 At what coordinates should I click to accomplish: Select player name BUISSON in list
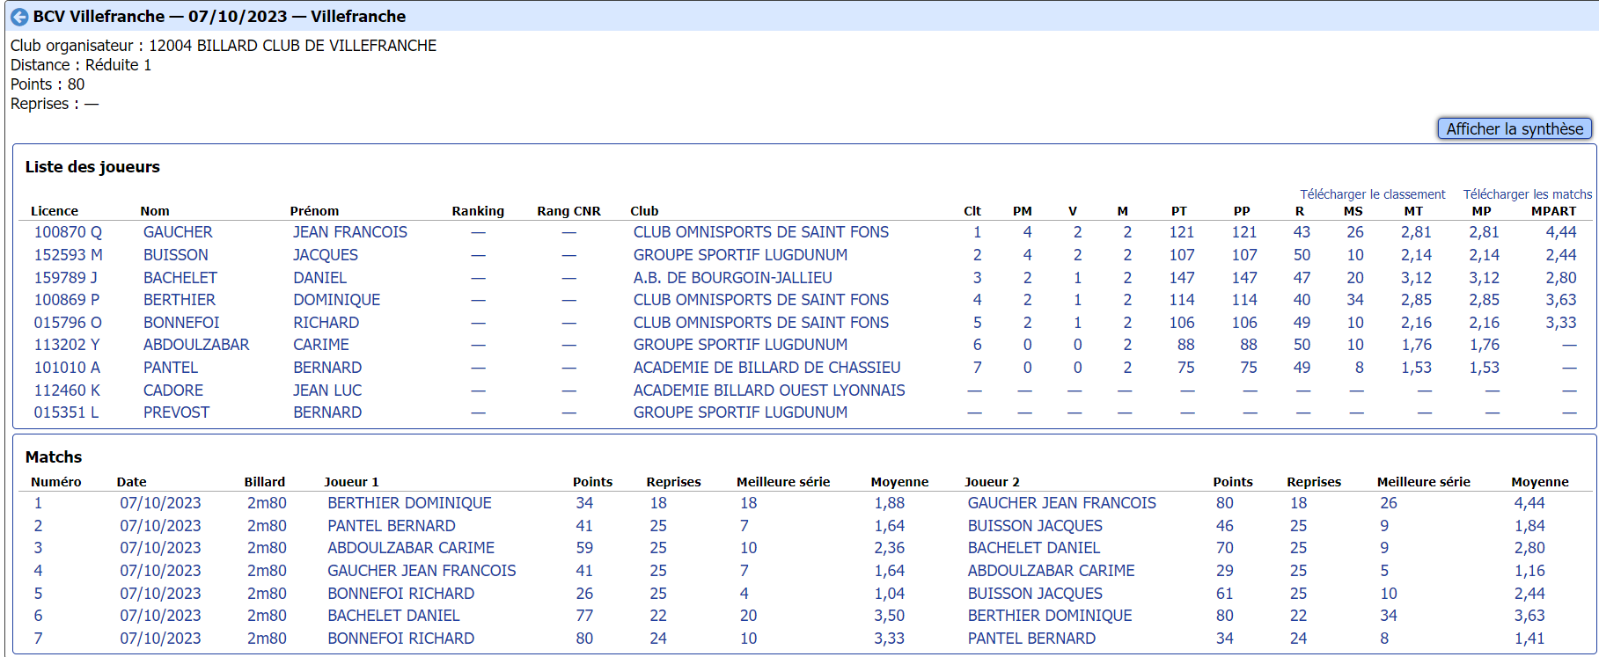pos(176,255)
